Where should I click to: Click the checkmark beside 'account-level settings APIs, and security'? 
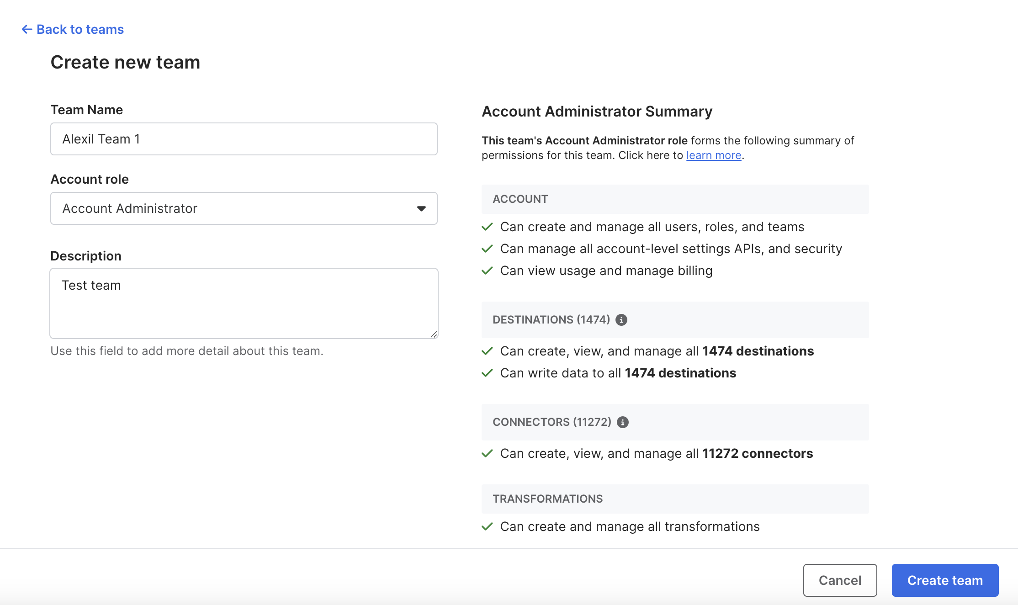488,249
